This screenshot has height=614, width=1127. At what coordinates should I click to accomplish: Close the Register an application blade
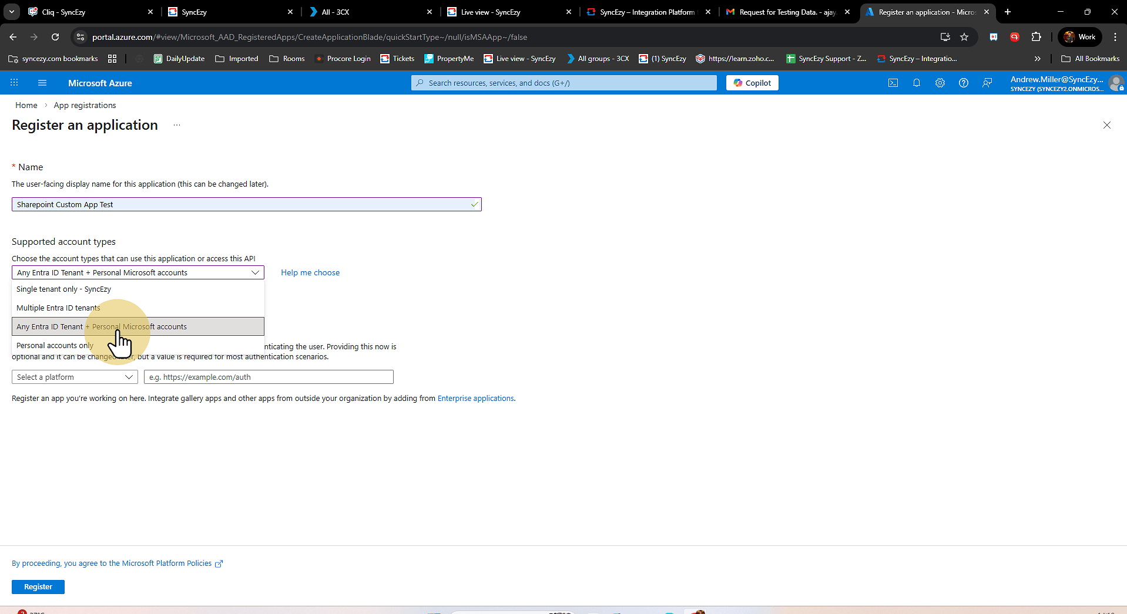tap(1106, 125)
